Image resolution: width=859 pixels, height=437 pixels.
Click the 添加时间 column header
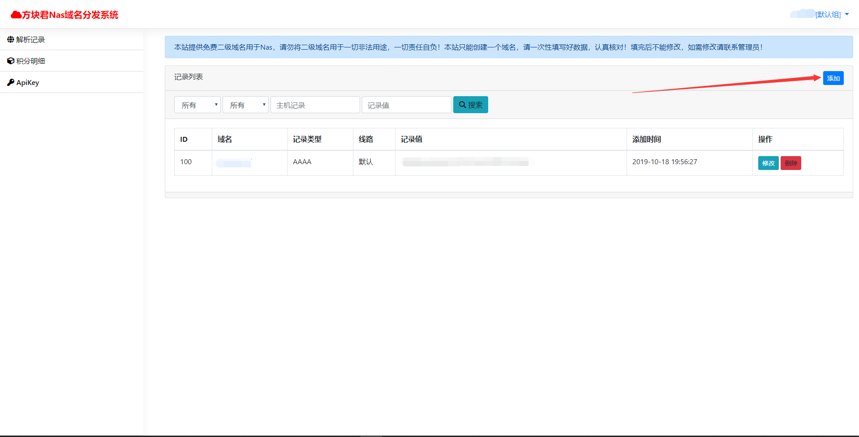(x=646, y=140)
